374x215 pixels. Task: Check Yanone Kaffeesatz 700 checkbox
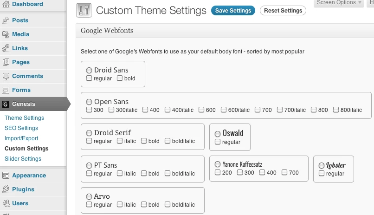coord(284,172)
